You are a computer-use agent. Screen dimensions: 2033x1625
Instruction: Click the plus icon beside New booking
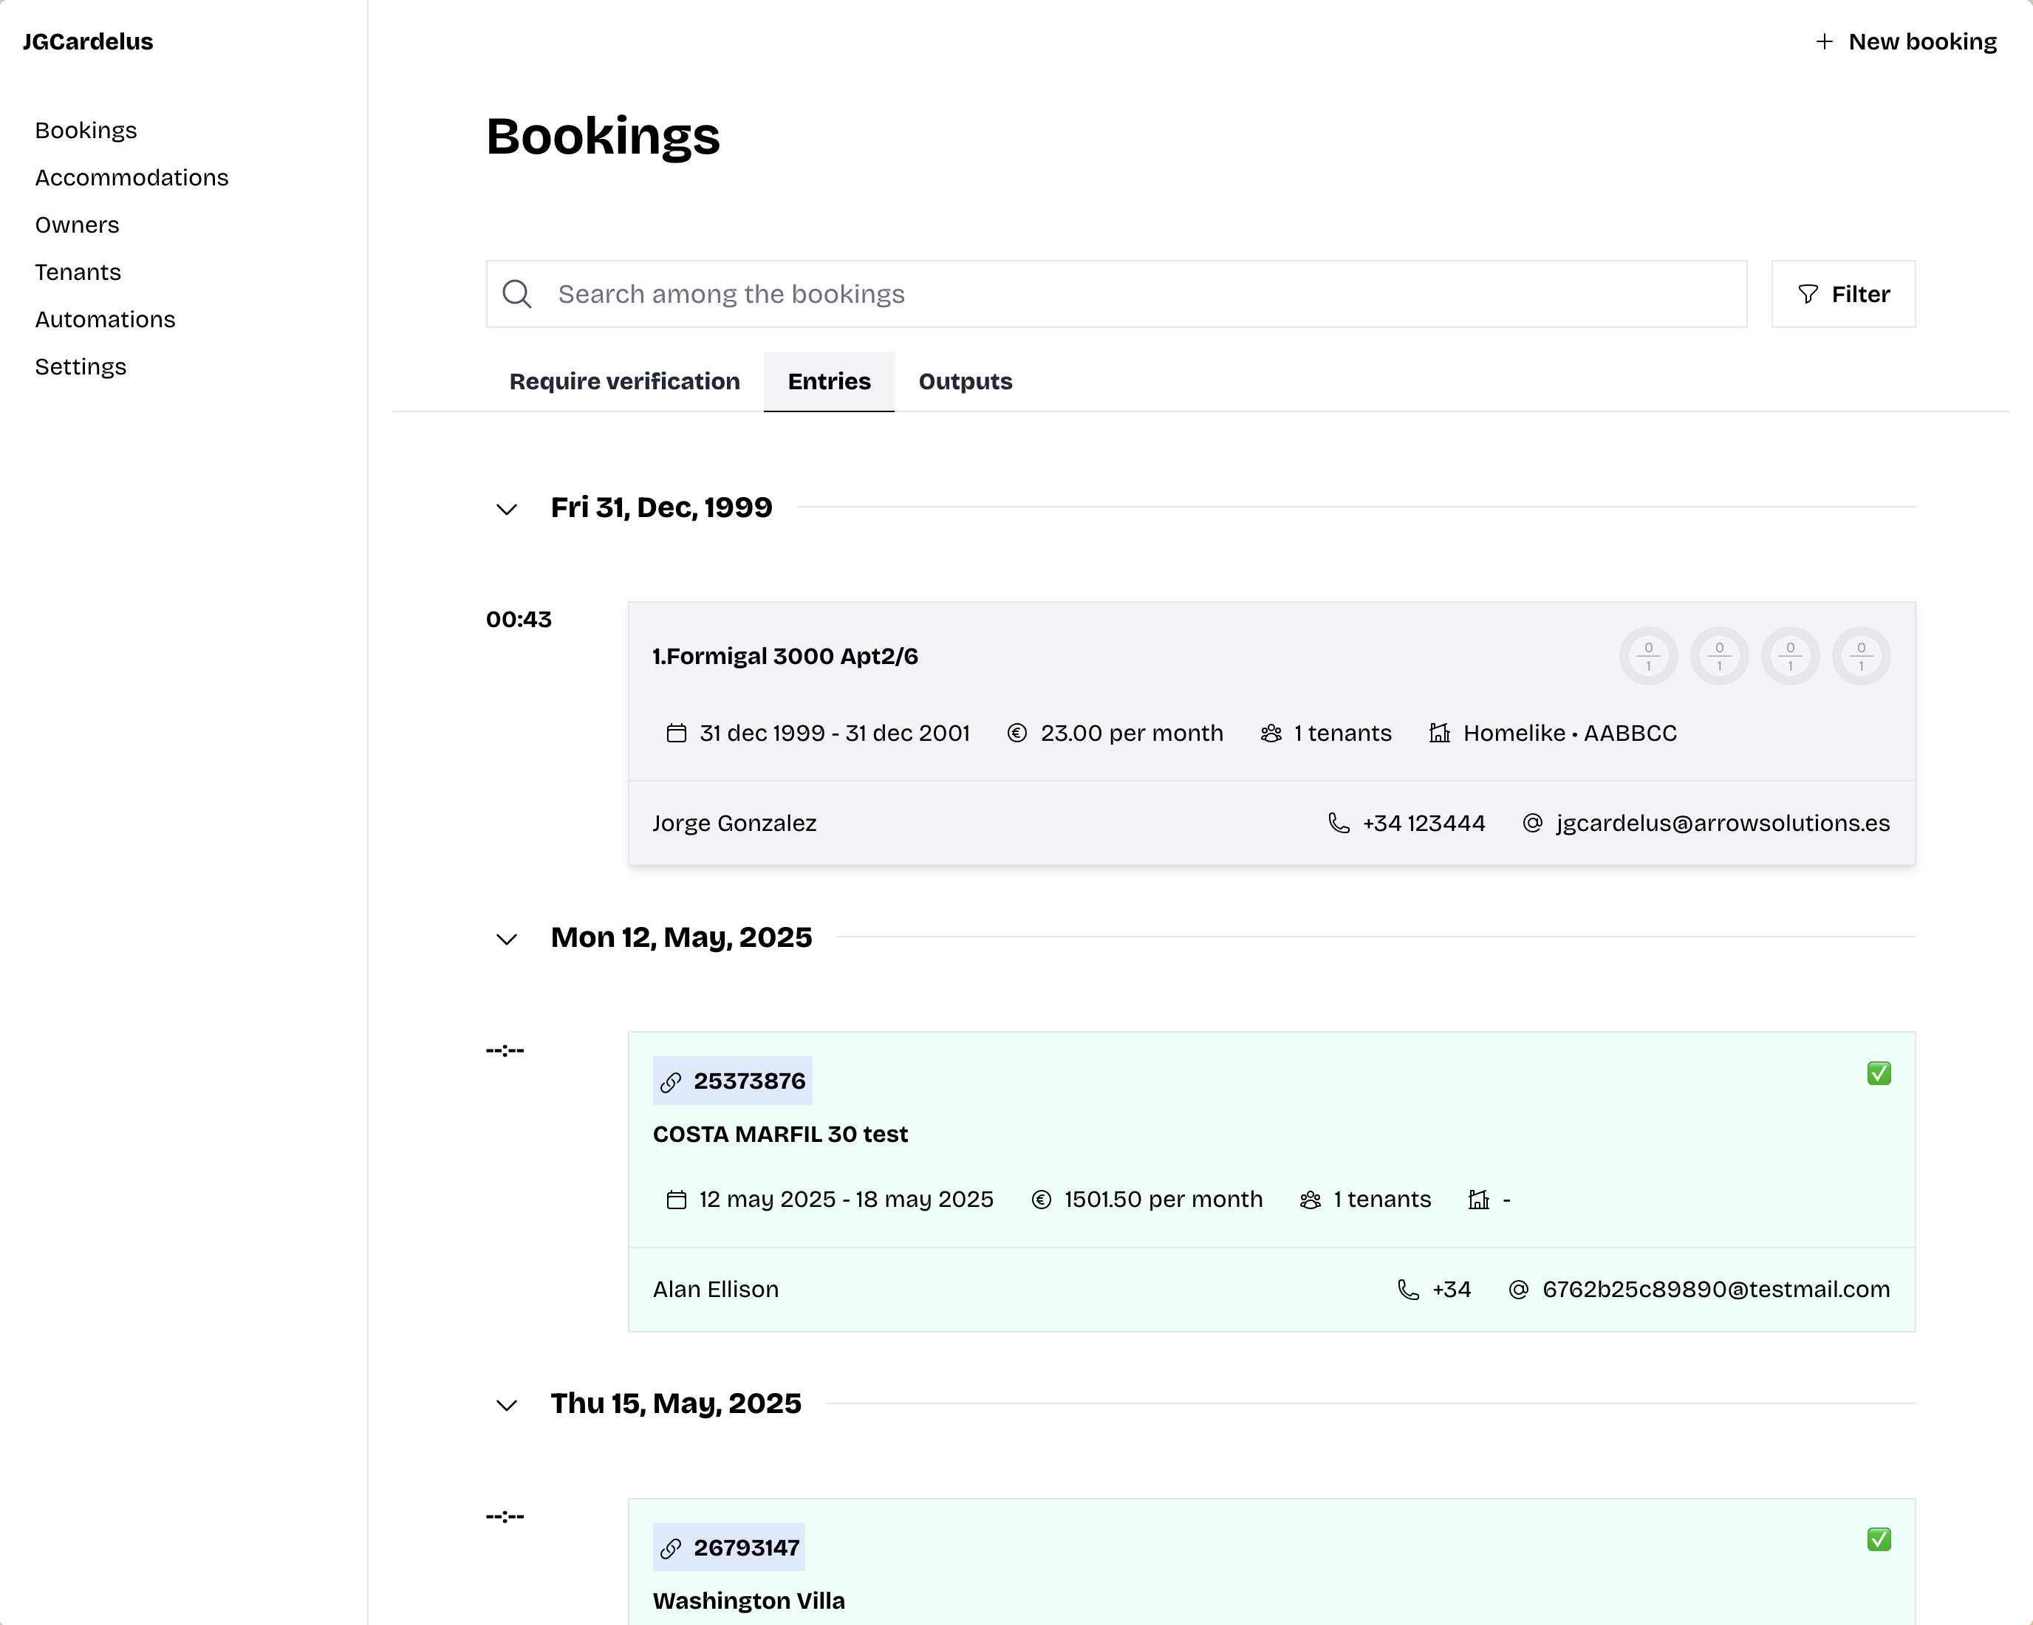click(x=1825, y=41)
